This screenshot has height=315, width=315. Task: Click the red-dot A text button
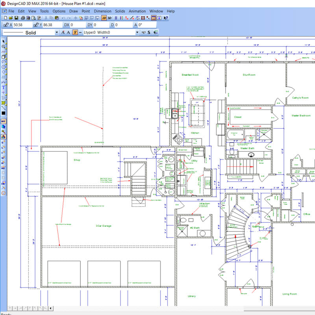click(x=63, y=32)
